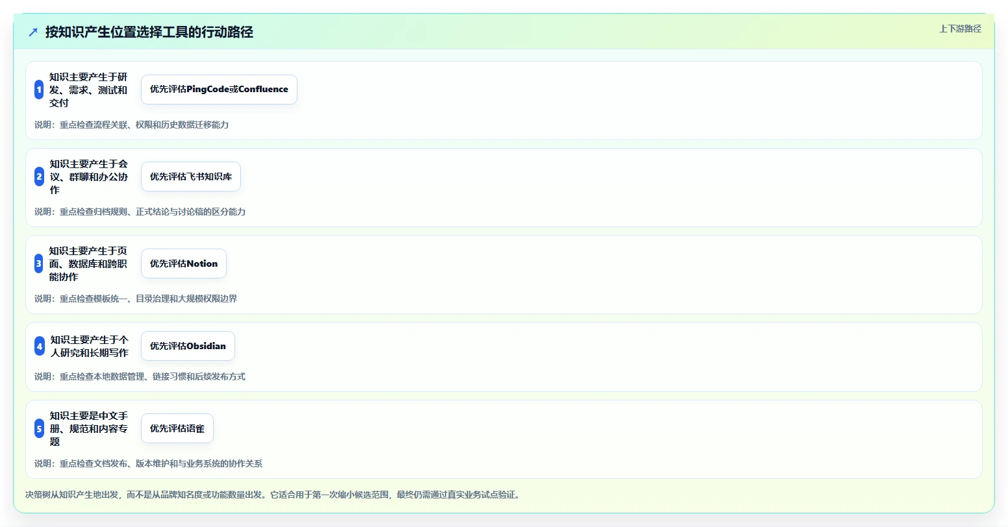Screen dimensions: 1008x527
Task: Click the text 知识主要产生于个人研究和长期写作
Action: tap(89, 346)
